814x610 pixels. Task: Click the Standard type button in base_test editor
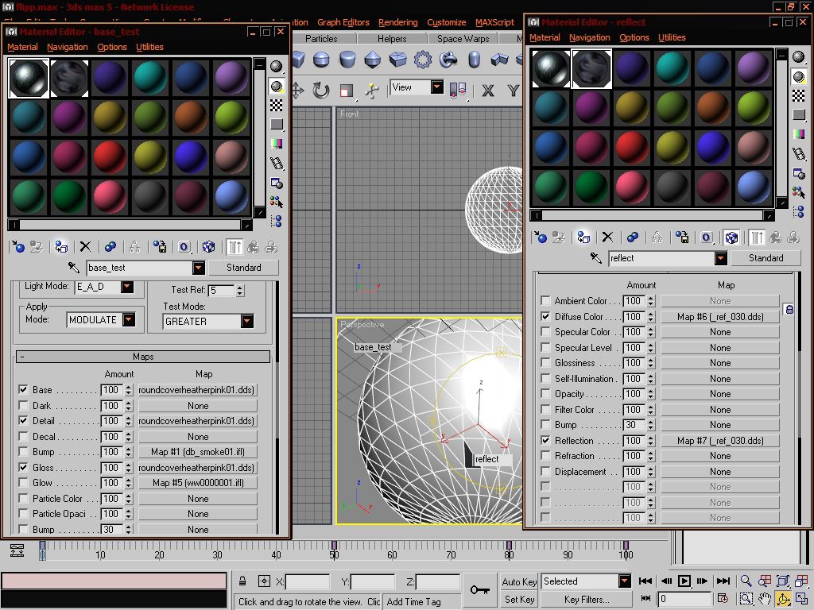pos(243,268)
